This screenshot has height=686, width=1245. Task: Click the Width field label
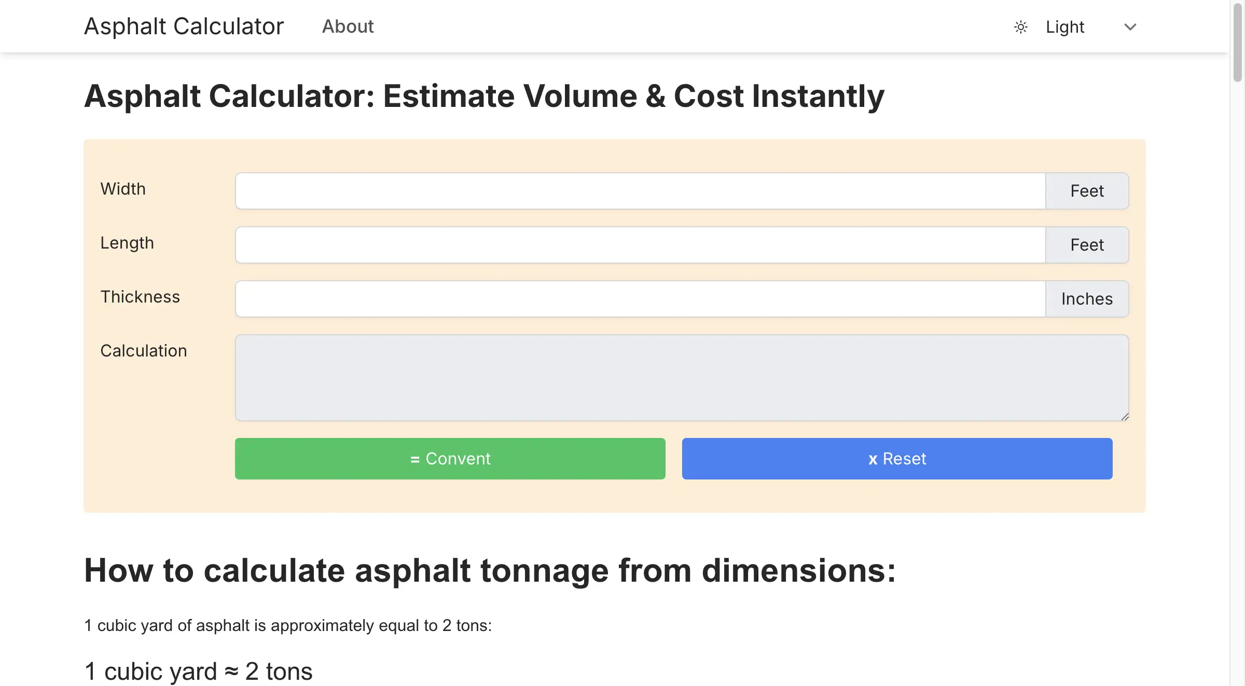pos(123,189)
